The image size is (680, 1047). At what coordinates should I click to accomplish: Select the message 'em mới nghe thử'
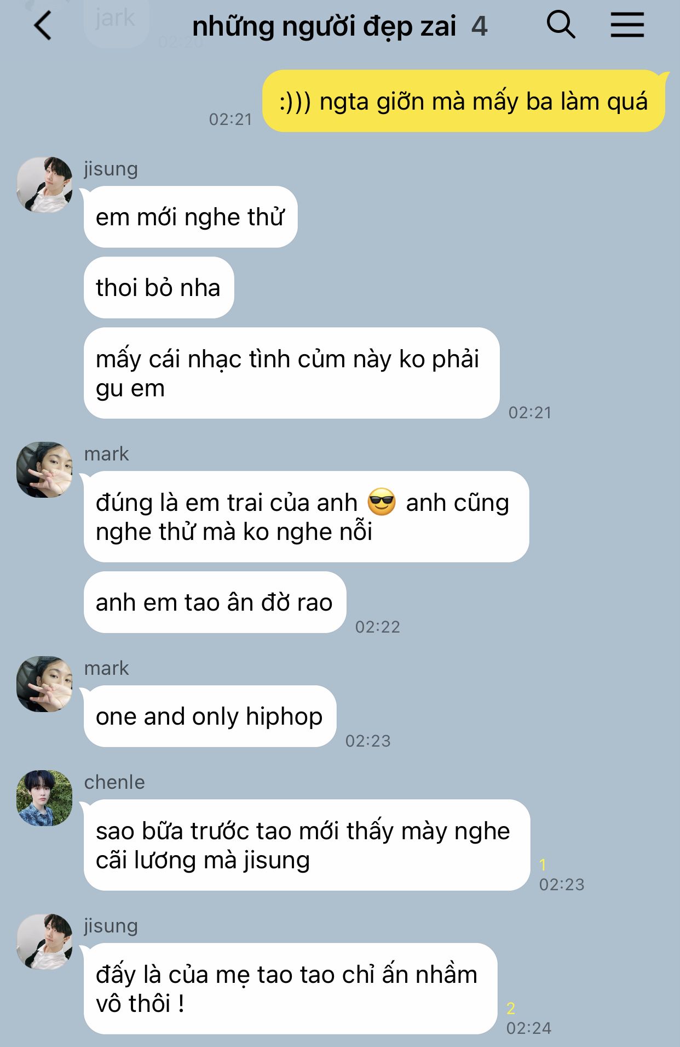191,217
